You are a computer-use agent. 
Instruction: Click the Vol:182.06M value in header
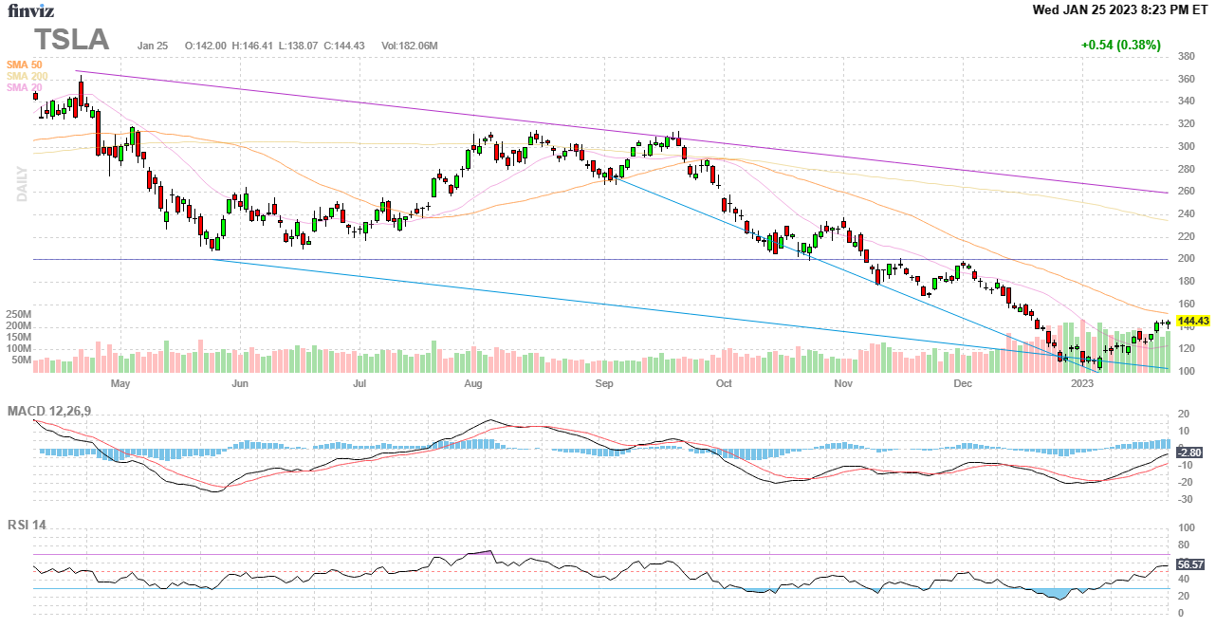coord(409,46)
